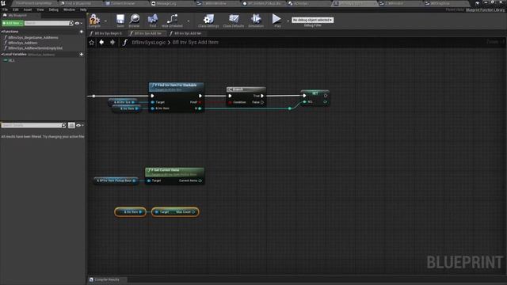The width and height of the screenshot is (507, 285).
Task: Click the Compile toolbar icon
Action: [x=94, y=20]
